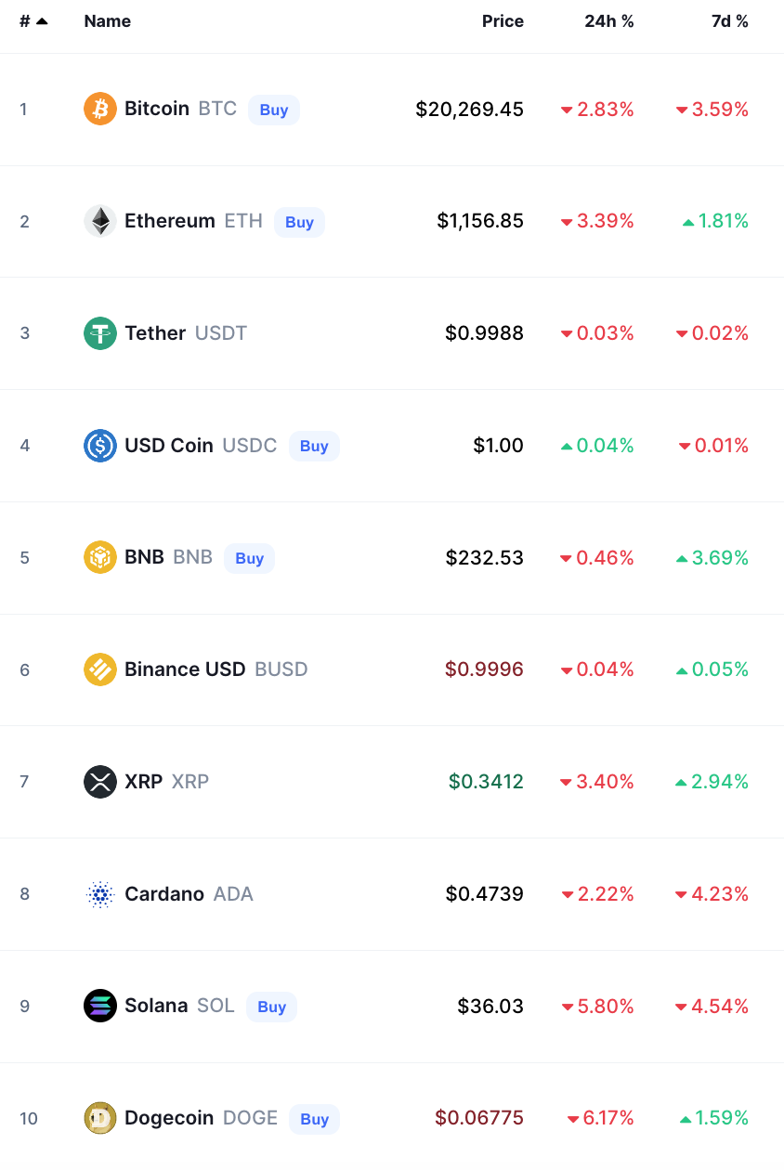Sort by the 24h % column
The width and height of the screenshot is (784, 1170).
609,21
